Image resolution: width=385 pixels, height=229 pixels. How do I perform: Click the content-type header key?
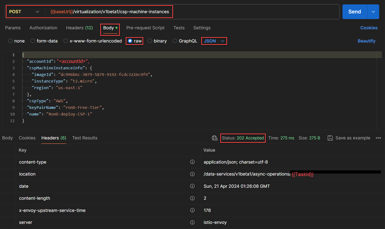click(33, 162)
